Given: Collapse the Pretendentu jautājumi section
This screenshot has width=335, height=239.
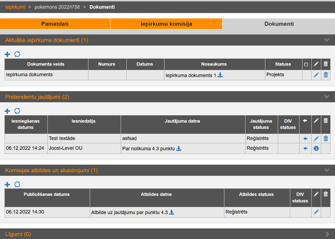Looking at the screenshot, I should 327,97.
